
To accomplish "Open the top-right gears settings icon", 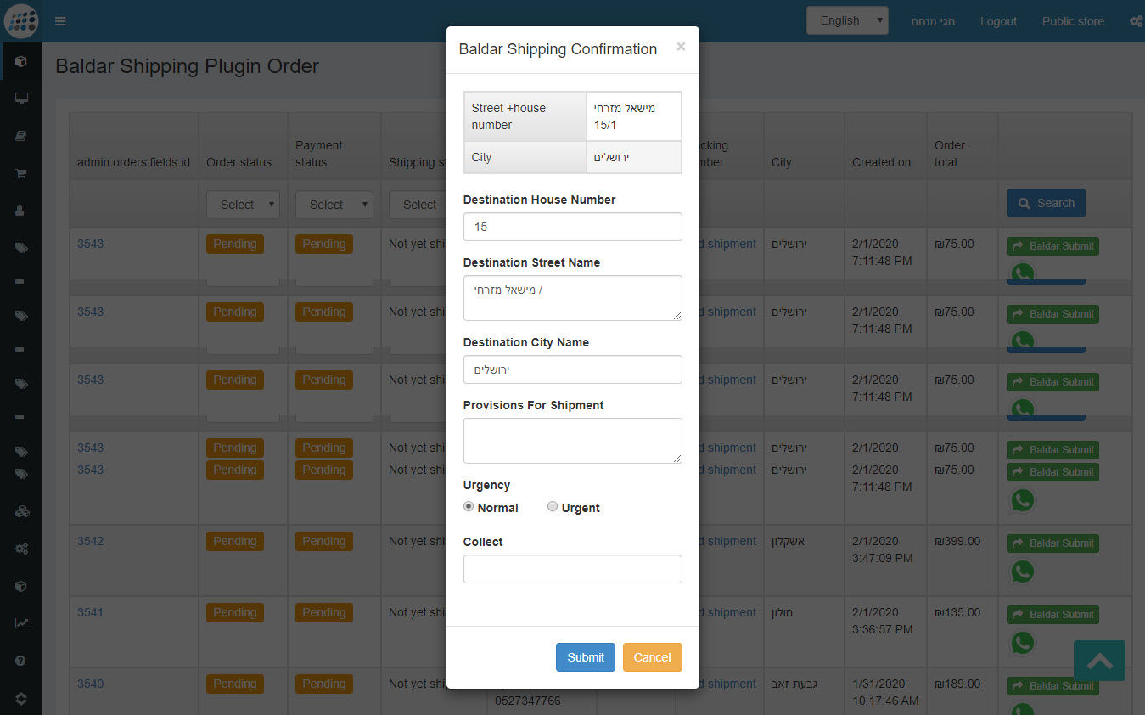I will [1136, 21].
